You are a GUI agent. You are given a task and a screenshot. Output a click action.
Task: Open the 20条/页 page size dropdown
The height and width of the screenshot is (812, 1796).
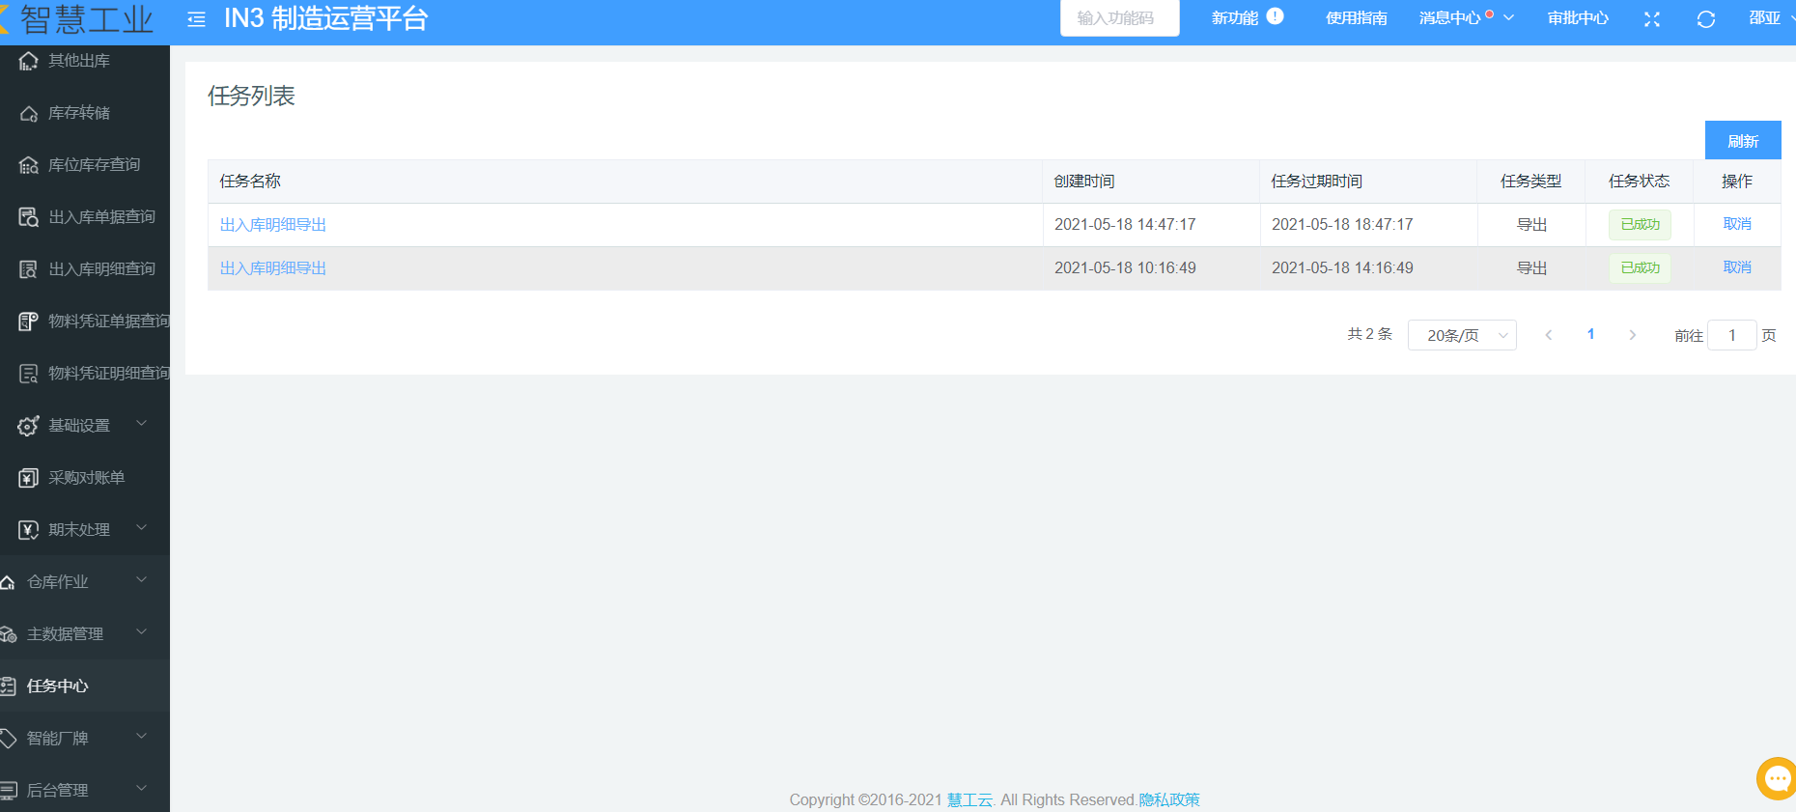(x=1461, y=335)
